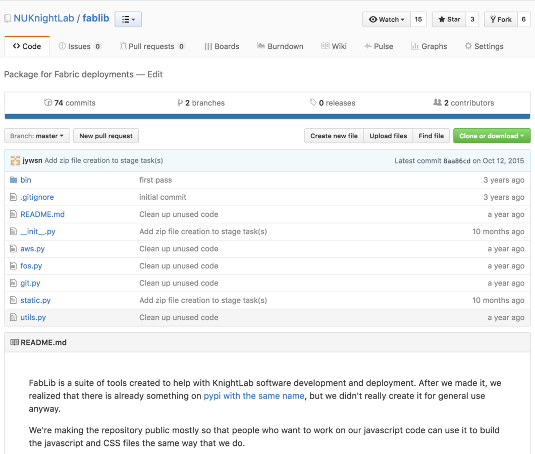Click the file icon for __init__.py

(x=13, y=231)
